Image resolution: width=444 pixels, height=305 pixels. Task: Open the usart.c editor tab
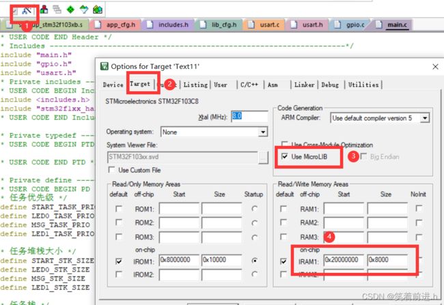point(264,25)
